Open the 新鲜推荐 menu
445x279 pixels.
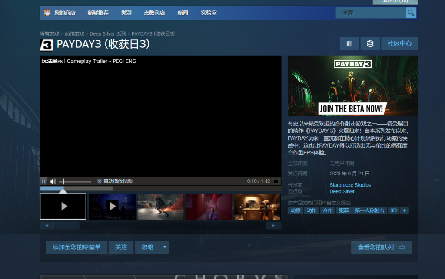pos(98,13)
